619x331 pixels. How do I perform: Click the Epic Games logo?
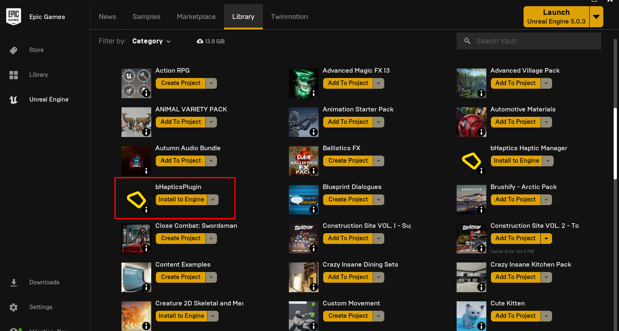(x=13, y=17)
